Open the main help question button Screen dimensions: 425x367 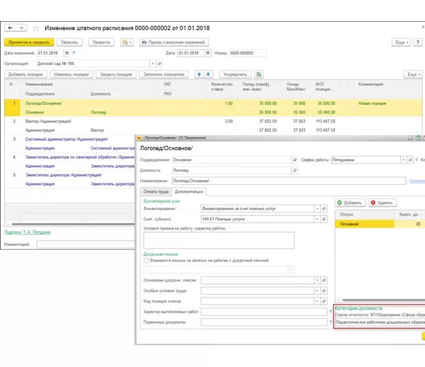pyautogui.click(x=418, y=42)
